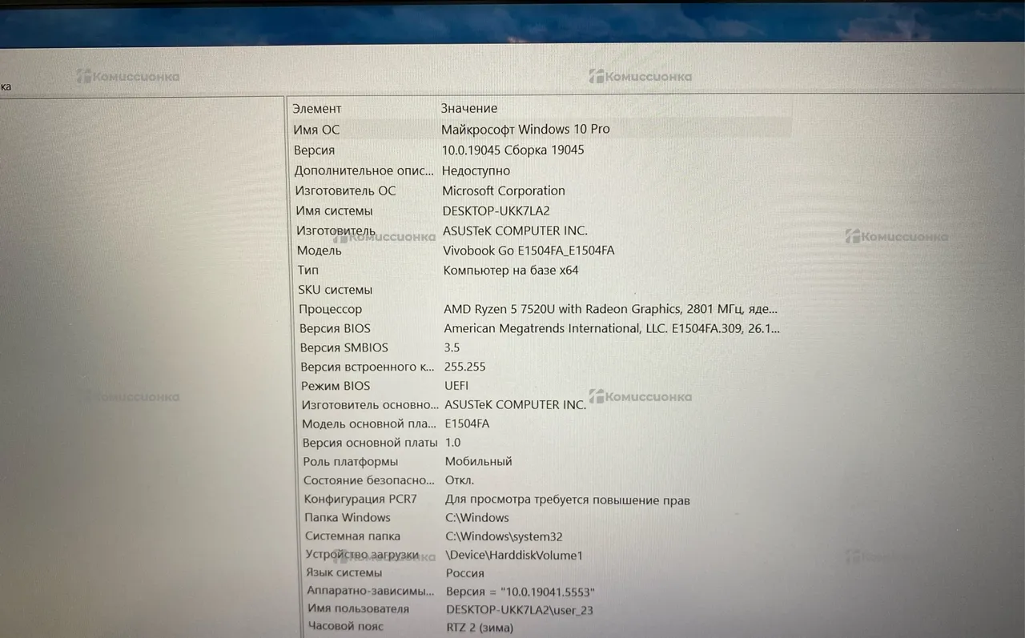The image size is (1025, 638).
Task: Click value 'Компьютер на базе x64'
Action: tap(511, 270)
